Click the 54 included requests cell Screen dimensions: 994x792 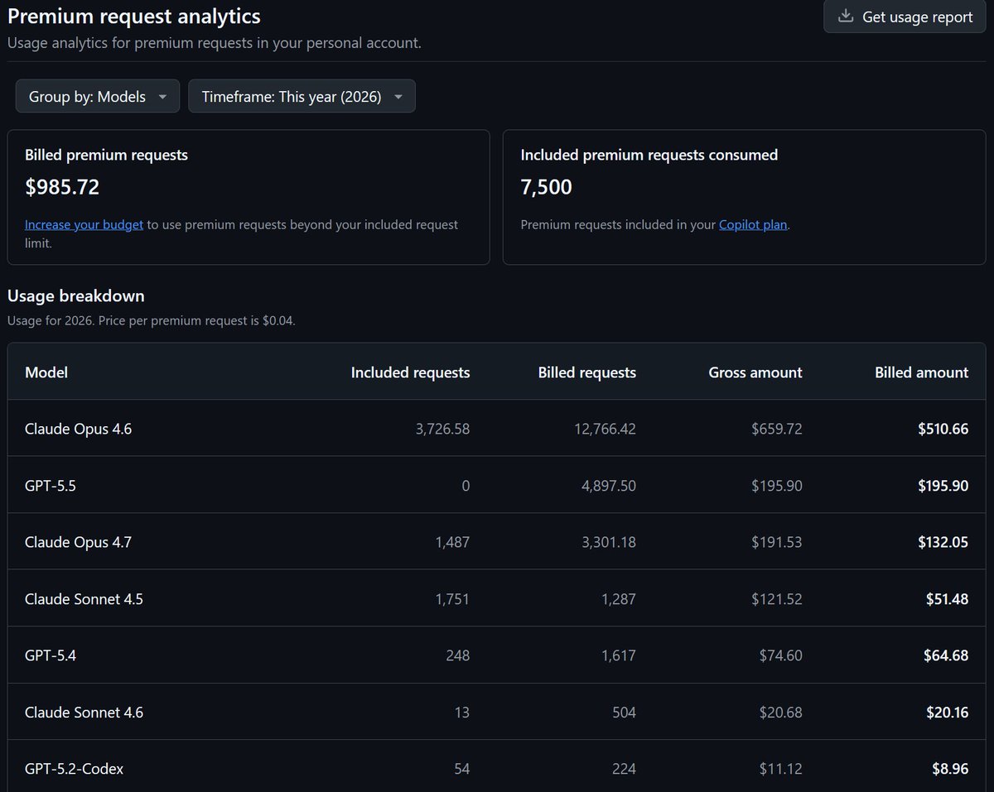click(x=462, y=769)
